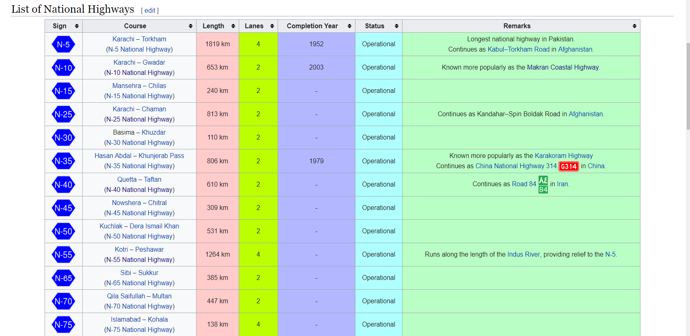The image size is (690, 336).
Task: Click the N-65 highway sign icon
Action: click(x=63, y=278)
